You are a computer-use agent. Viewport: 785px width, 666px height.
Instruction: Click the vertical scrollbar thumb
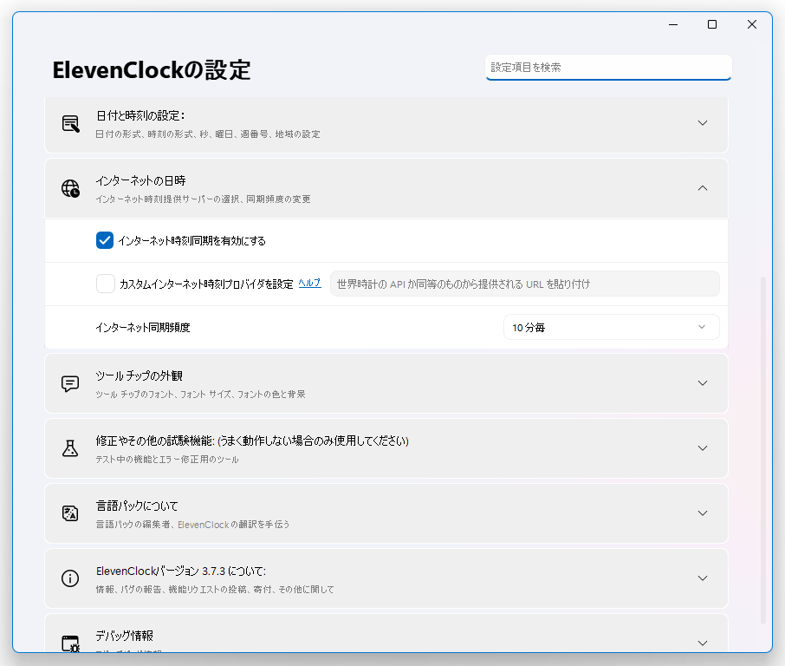pos(763,449)
